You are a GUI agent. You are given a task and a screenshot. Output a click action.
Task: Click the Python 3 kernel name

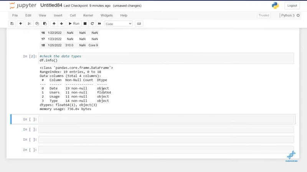(288, 15)
